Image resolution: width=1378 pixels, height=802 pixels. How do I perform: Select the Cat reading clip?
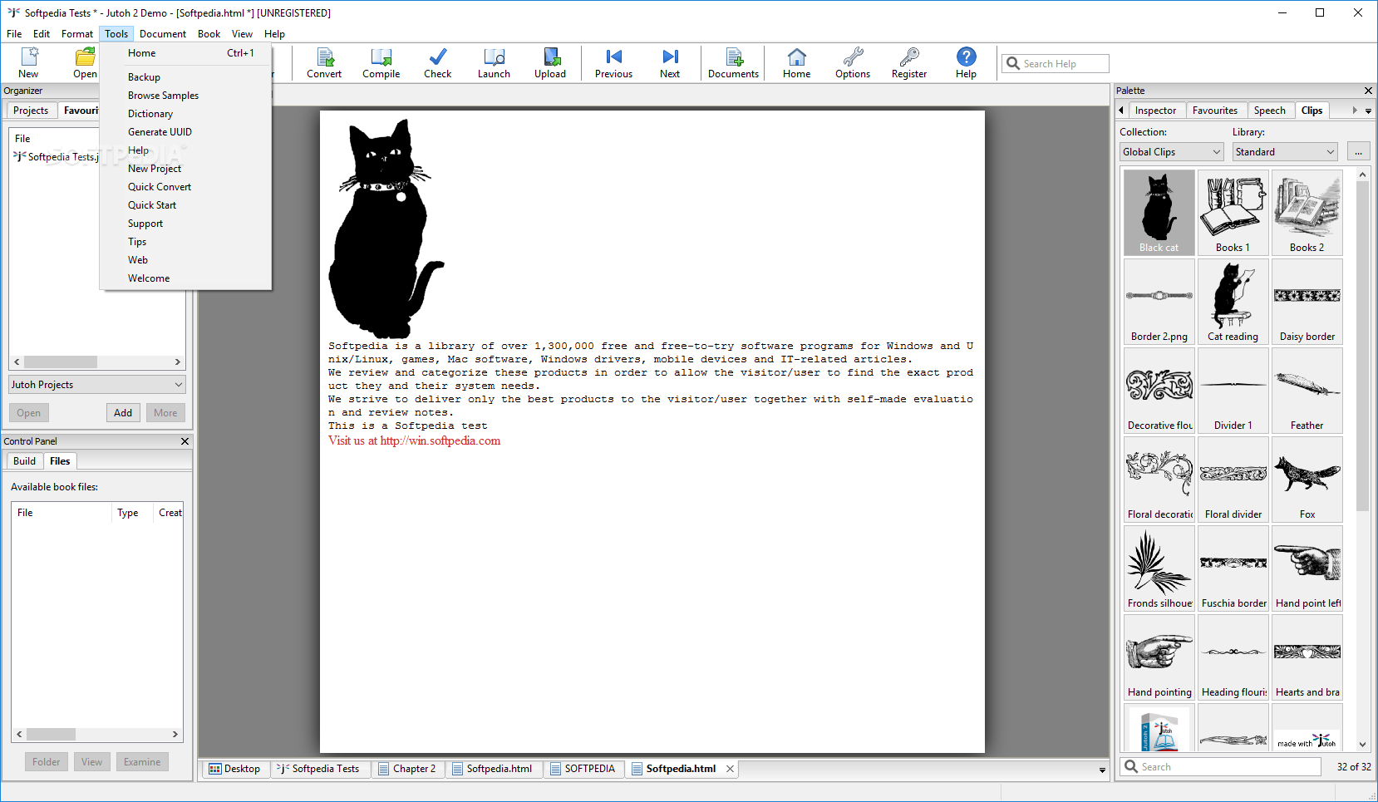1233,302
